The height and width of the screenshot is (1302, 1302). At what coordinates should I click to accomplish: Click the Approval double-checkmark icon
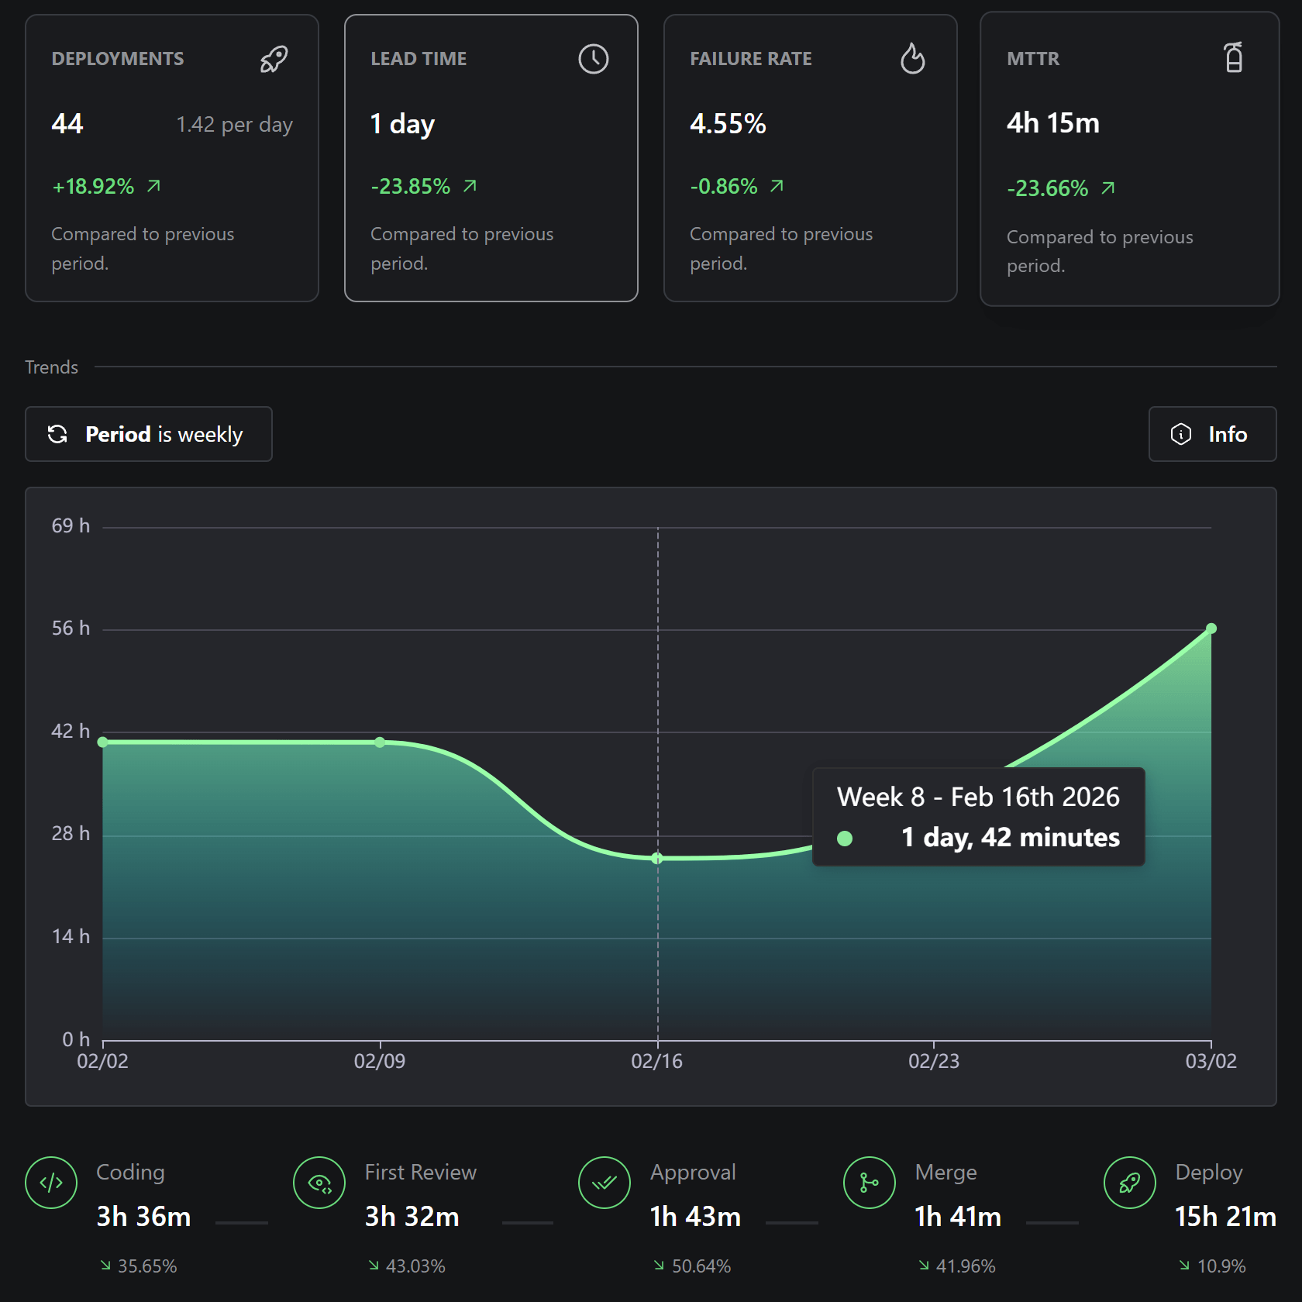604,1183
